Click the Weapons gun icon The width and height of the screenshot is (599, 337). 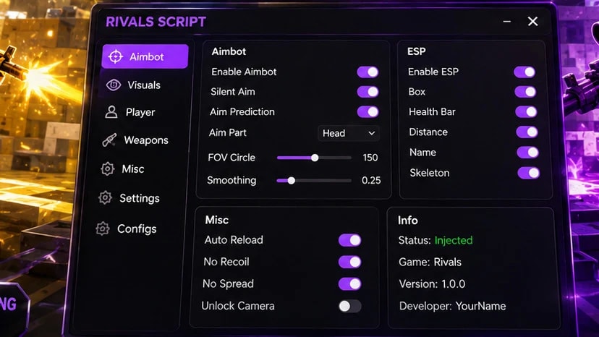point(109,140)
